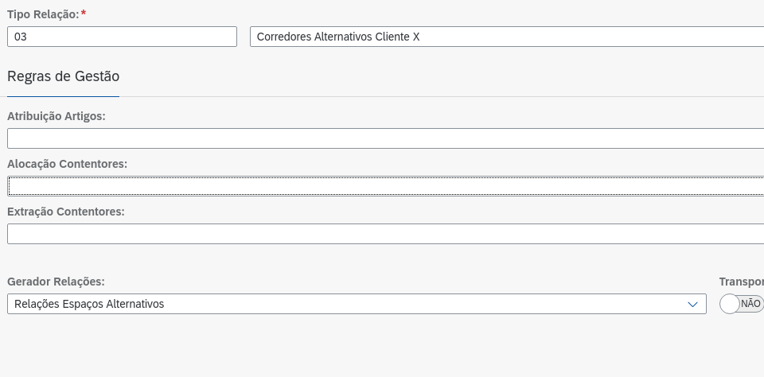Place cursor after the Cliente X text

tap(421, 37)
